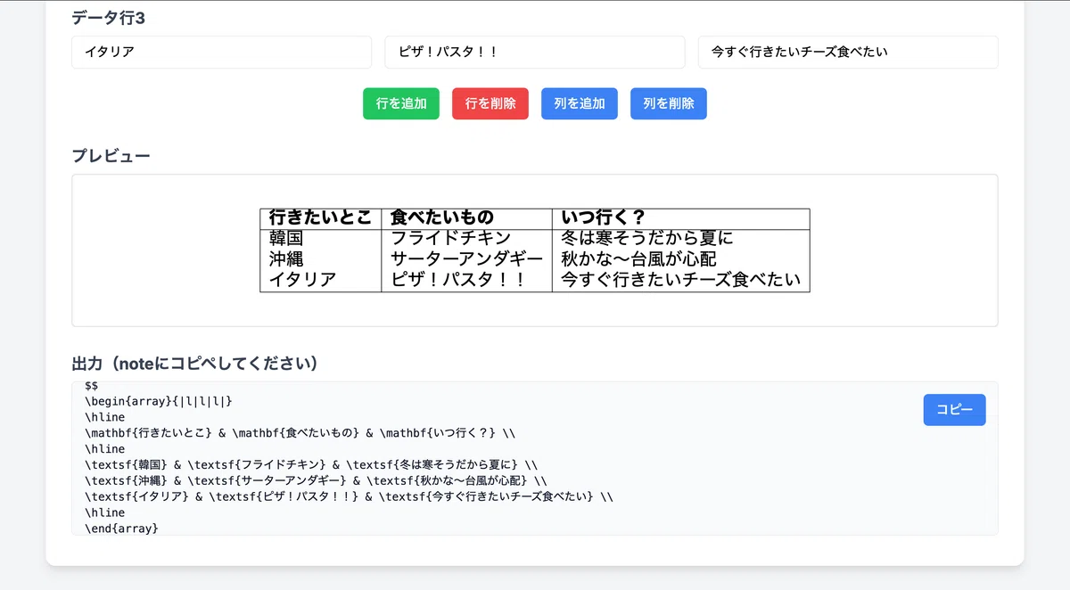Click preview cell サーターアンダギー
Viewport: 1070px width, 590px height.
click(x=467, y=259)
